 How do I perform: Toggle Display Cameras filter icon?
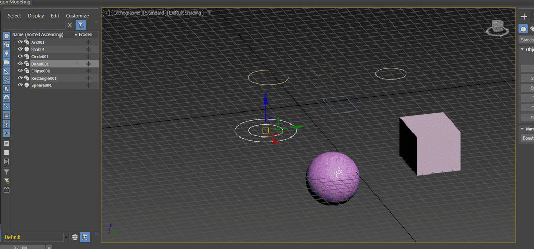[x=6, y=63]
